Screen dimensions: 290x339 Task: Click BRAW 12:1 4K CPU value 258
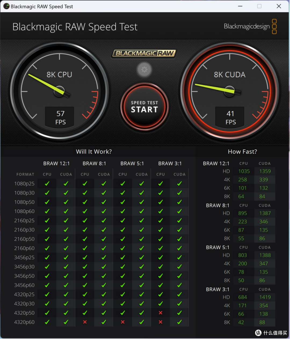point(242,180)
